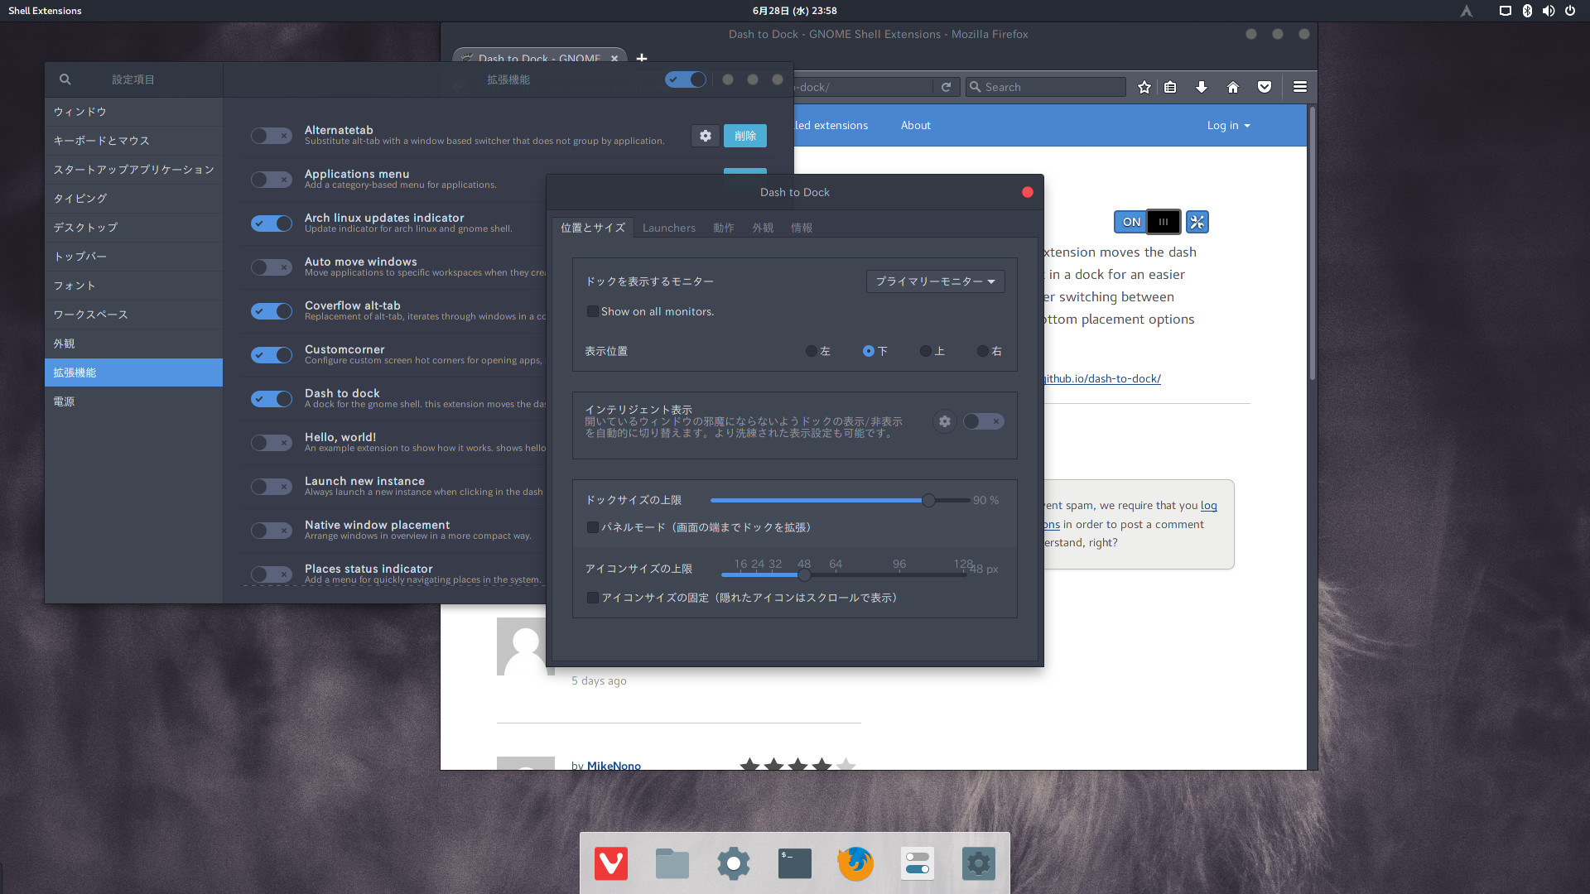Click the Pocket icon in Firefox toolbar
The image size is (1590, 894).
pos(1265,87)
